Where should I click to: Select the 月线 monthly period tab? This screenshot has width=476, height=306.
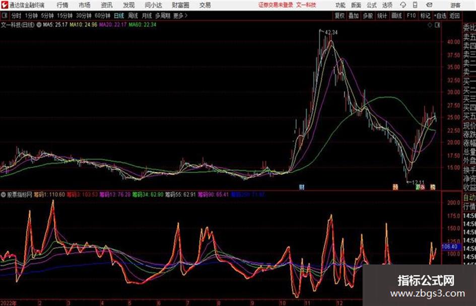(x=147, y=16)
